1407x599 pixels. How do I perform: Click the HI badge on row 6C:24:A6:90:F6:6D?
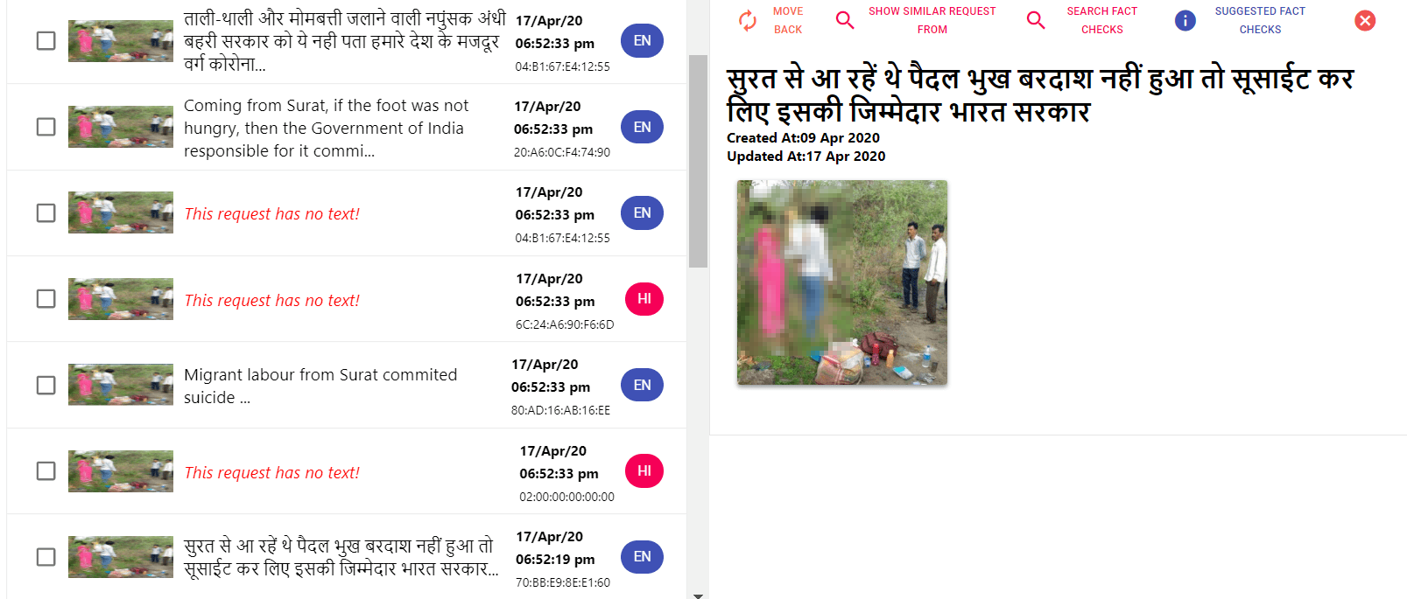[644, 299]
